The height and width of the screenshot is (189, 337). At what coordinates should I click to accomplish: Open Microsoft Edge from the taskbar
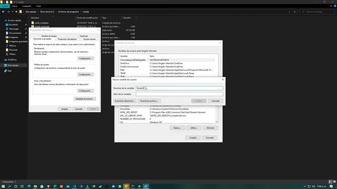29,186
